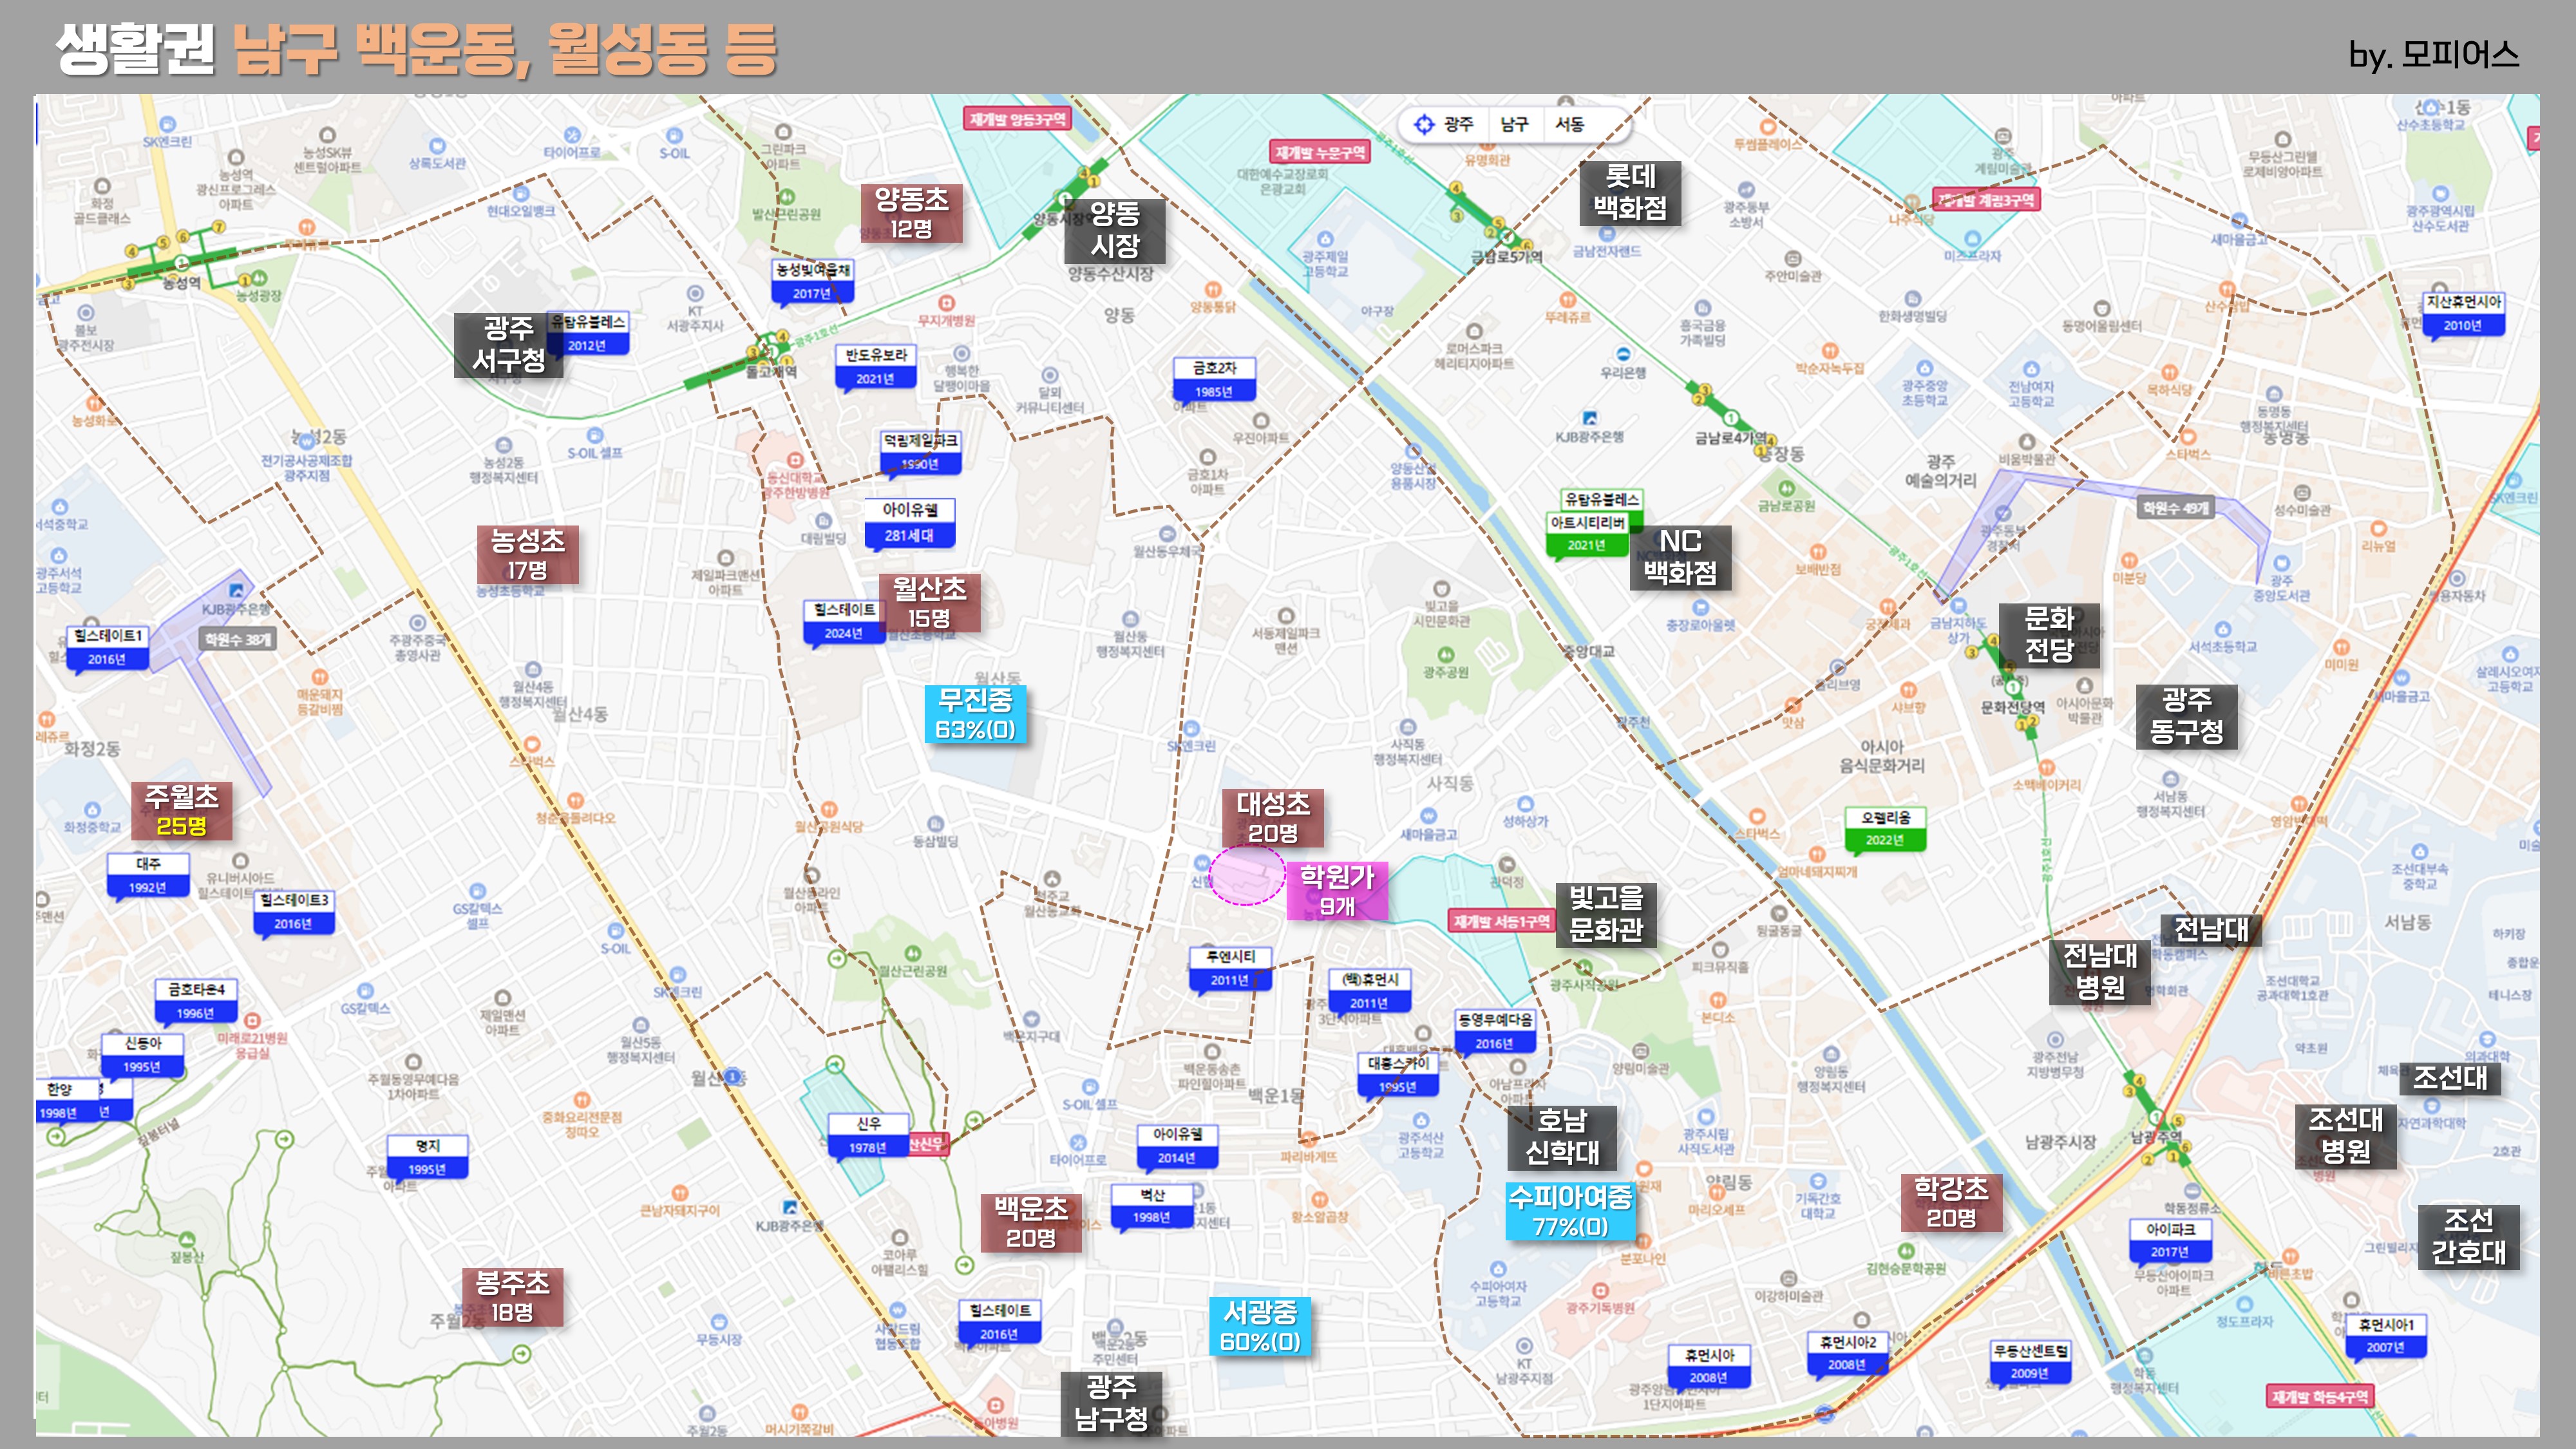Click the 재개발 누문구역 redevelopment tag
This screenshot has width=2576, height=1449.
coord(1320,152)
